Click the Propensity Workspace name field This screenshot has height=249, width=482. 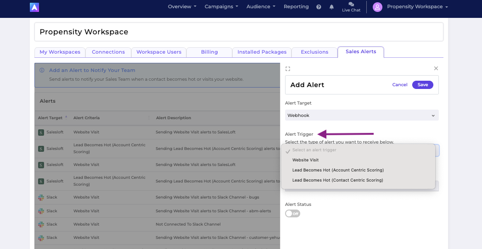click(x=239, y=32)
